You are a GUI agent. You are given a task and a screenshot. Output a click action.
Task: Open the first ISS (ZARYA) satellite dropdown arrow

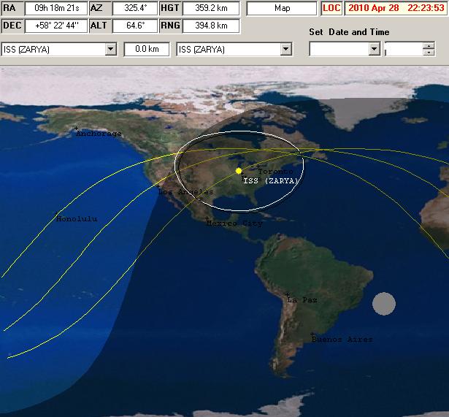[110, 49]
